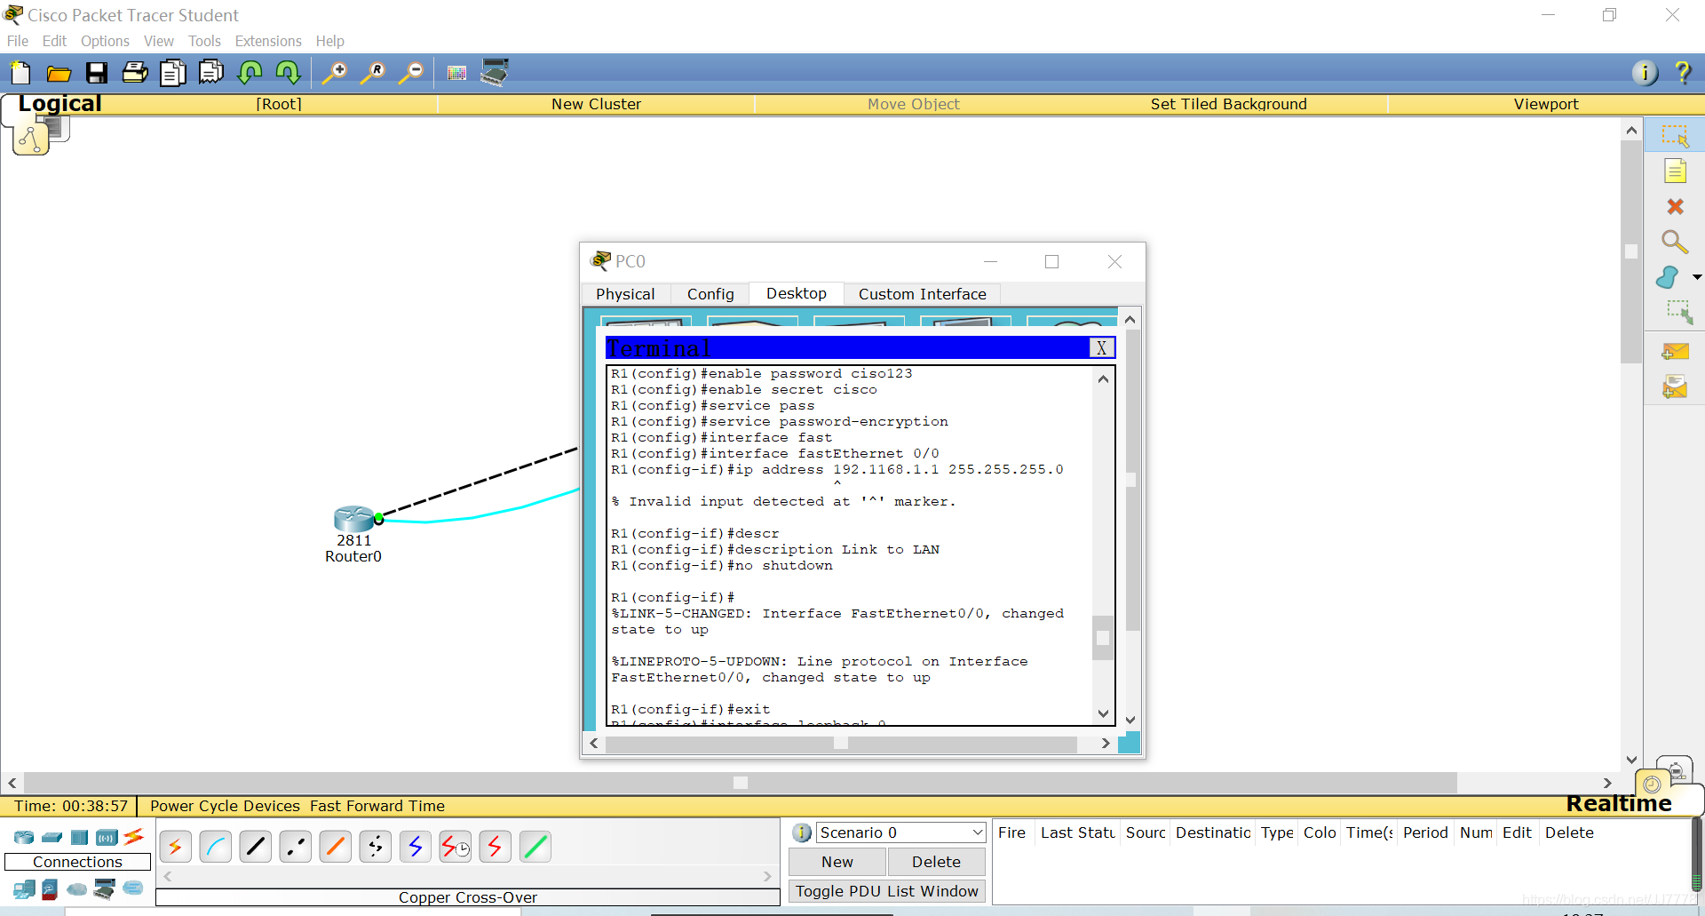Screen dimensions: 1705x916
Task: Select the Desktop tab in PC0
Action: point(797,293)
